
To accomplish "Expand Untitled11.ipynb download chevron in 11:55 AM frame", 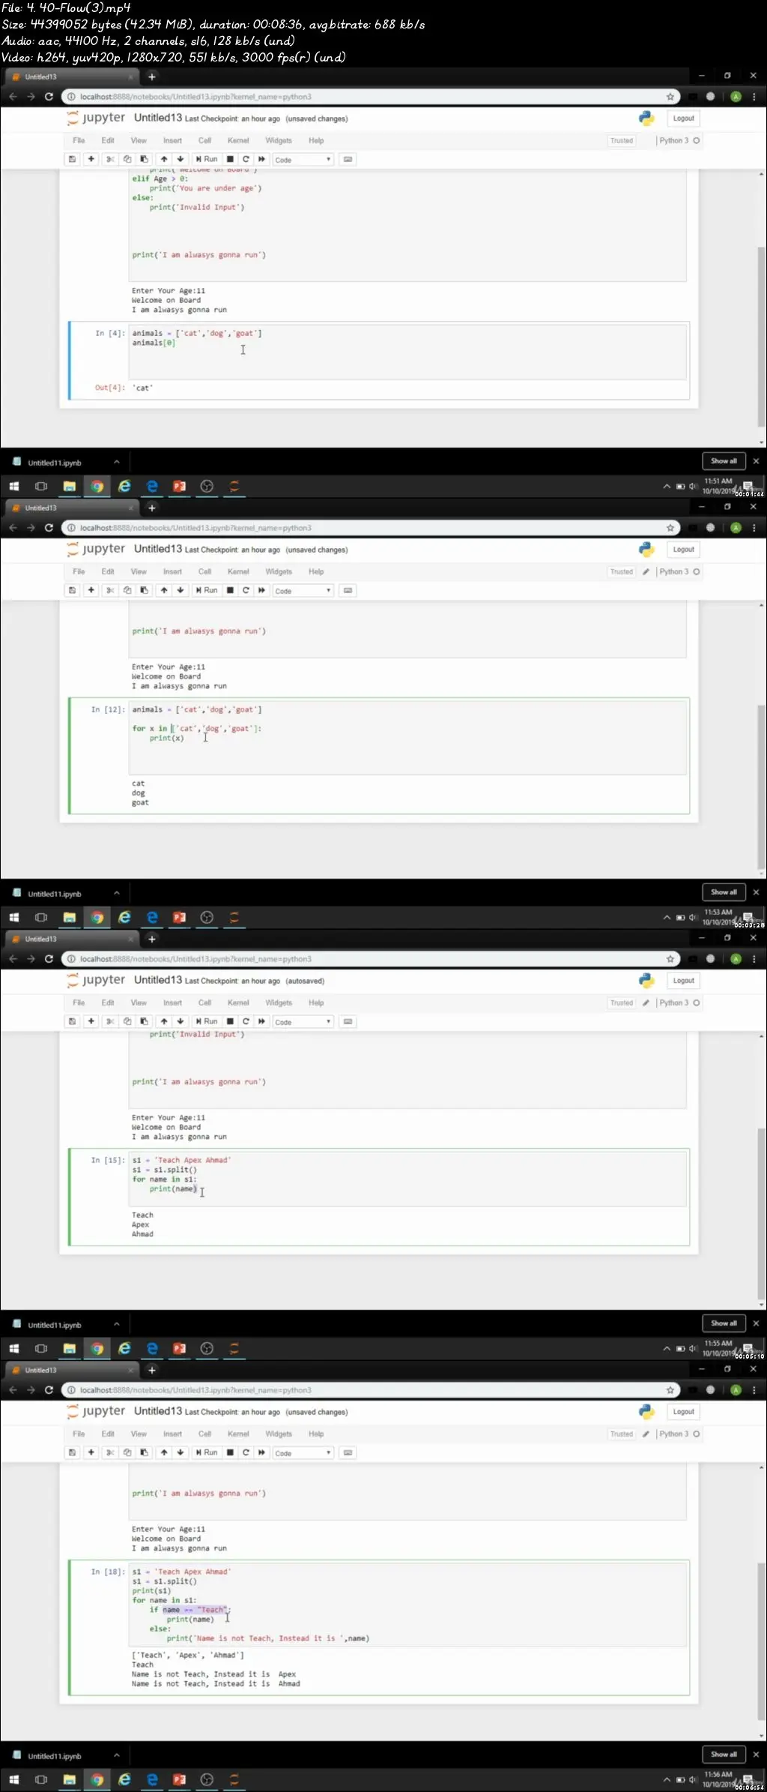I will point(116,1324).
